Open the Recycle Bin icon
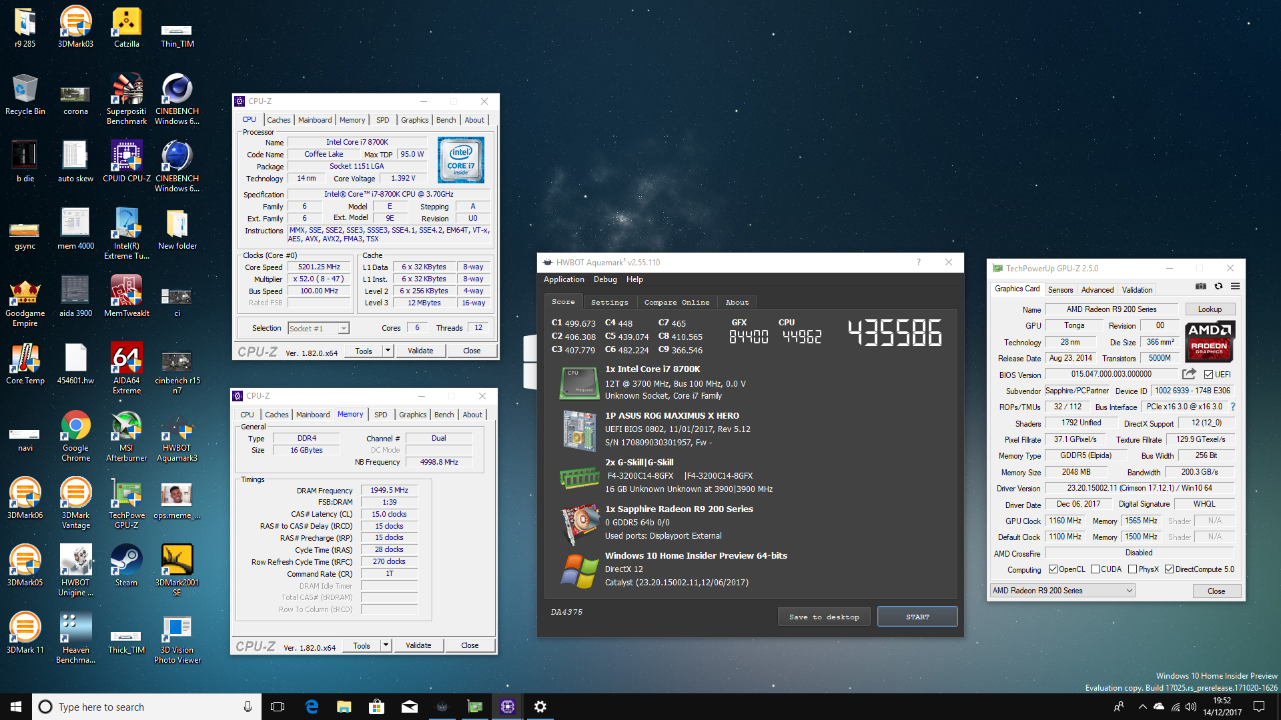Image resolution: width=1281 pixels, height=720 pixels. tap(25, 95)
